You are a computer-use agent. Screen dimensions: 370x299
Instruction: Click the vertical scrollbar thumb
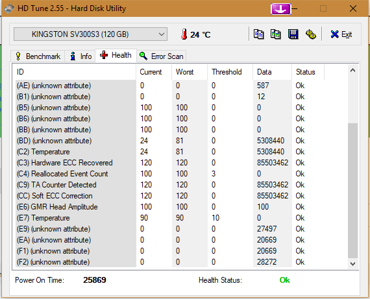tap(352, 191)
